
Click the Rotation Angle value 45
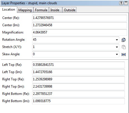pyautogui.click(x=34, y=40)
